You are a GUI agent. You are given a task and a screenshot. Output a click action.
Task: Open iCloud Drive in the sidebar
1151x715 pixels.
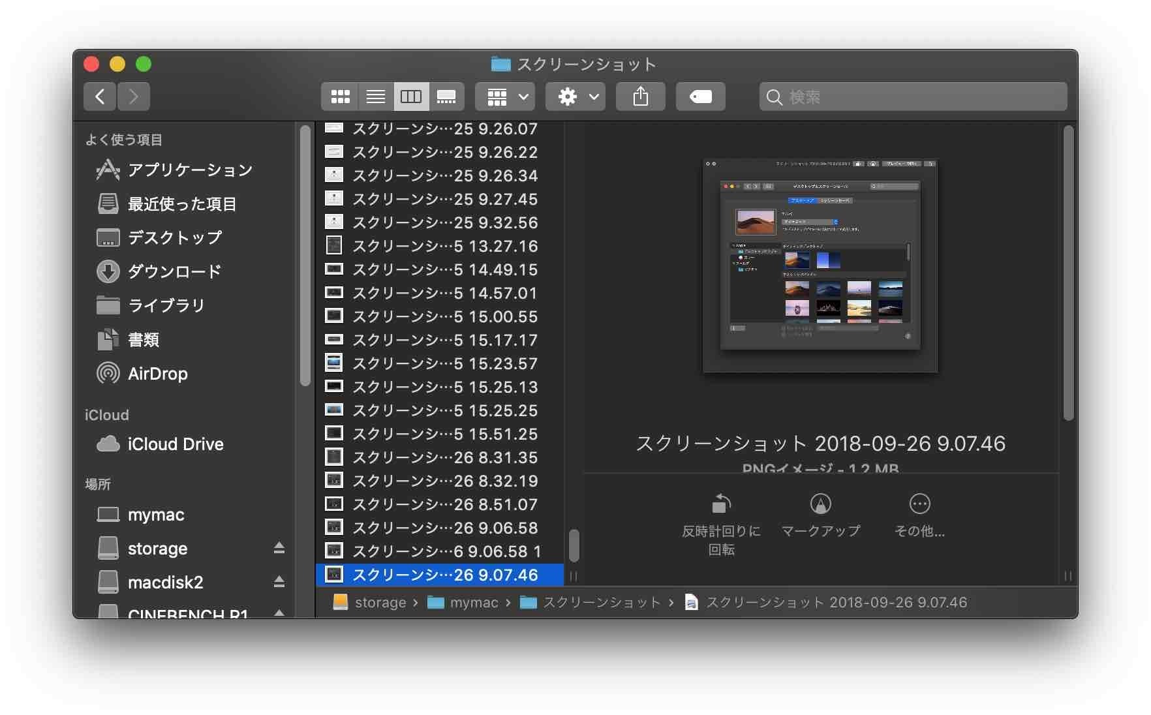tap(160, 444)
